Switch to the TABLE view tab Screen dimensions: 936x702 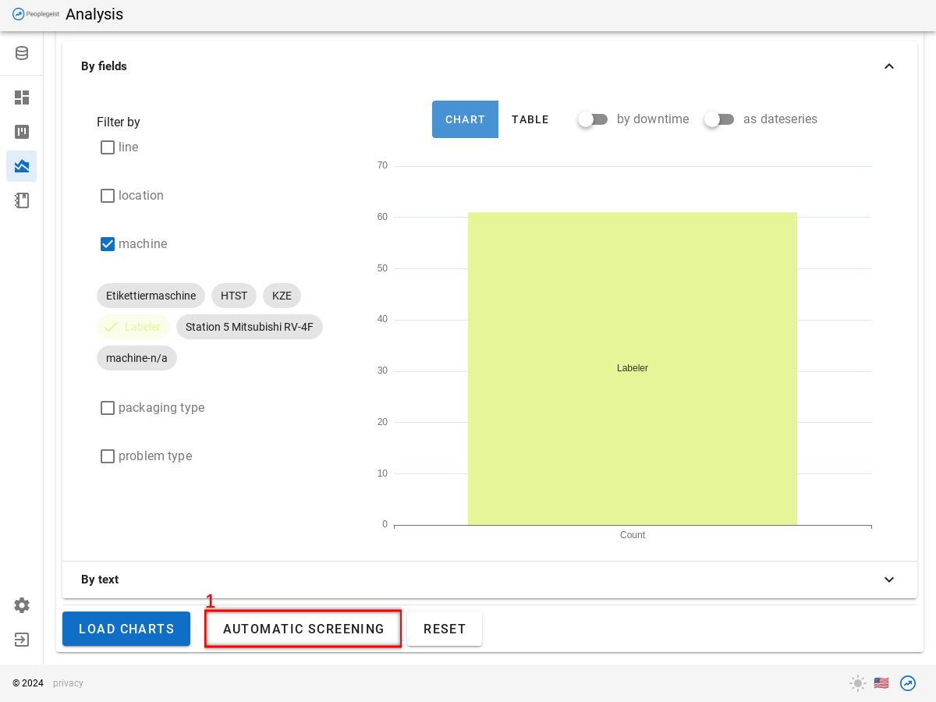tap(530, 119)
